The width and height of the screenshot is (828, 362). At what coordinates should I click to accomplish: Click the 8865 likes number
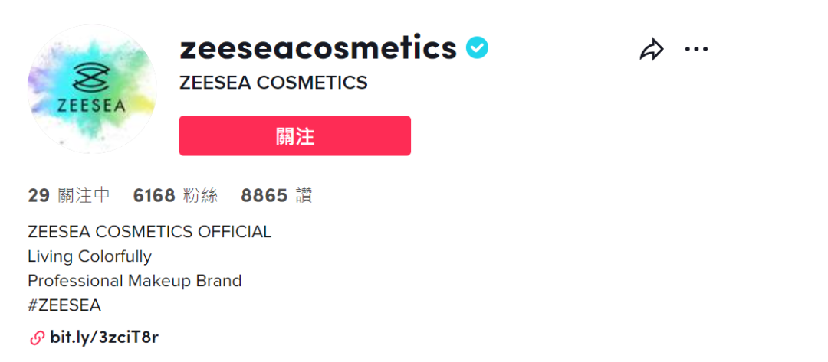pos(264,196)
